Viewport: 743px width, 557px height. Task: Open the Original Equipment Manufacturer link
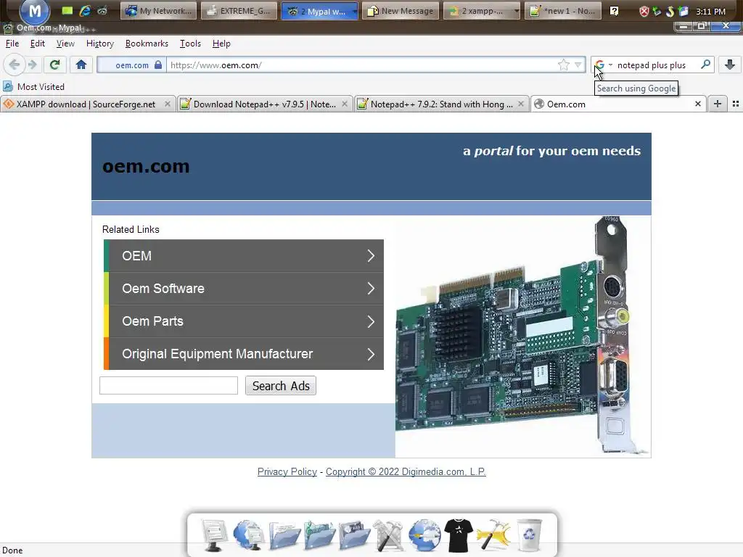tap(244, 354)
